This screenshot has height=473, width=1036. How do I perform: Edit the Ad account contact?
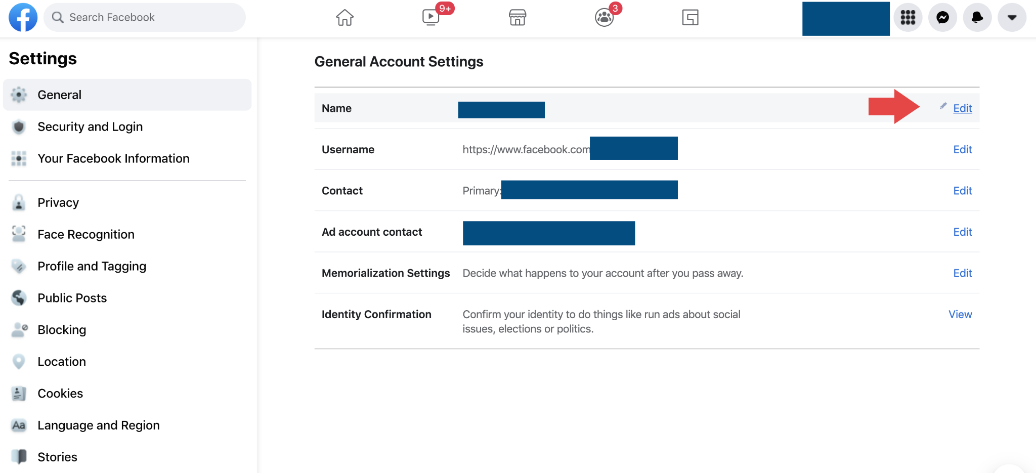pyautogui.click(x=962, y=232)
